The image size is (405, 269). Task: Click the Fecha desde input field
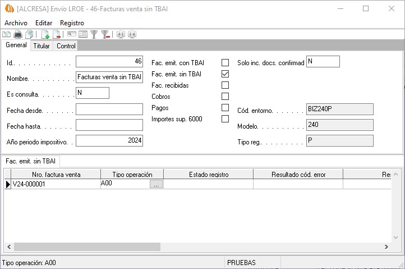[109, 110]
